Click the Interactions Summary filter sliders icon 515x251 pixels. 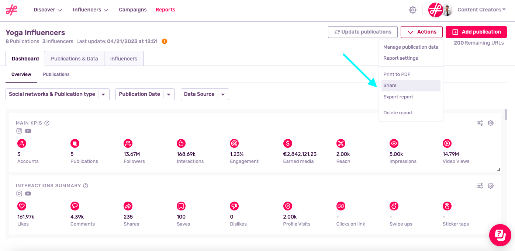[x=480, y=185]
